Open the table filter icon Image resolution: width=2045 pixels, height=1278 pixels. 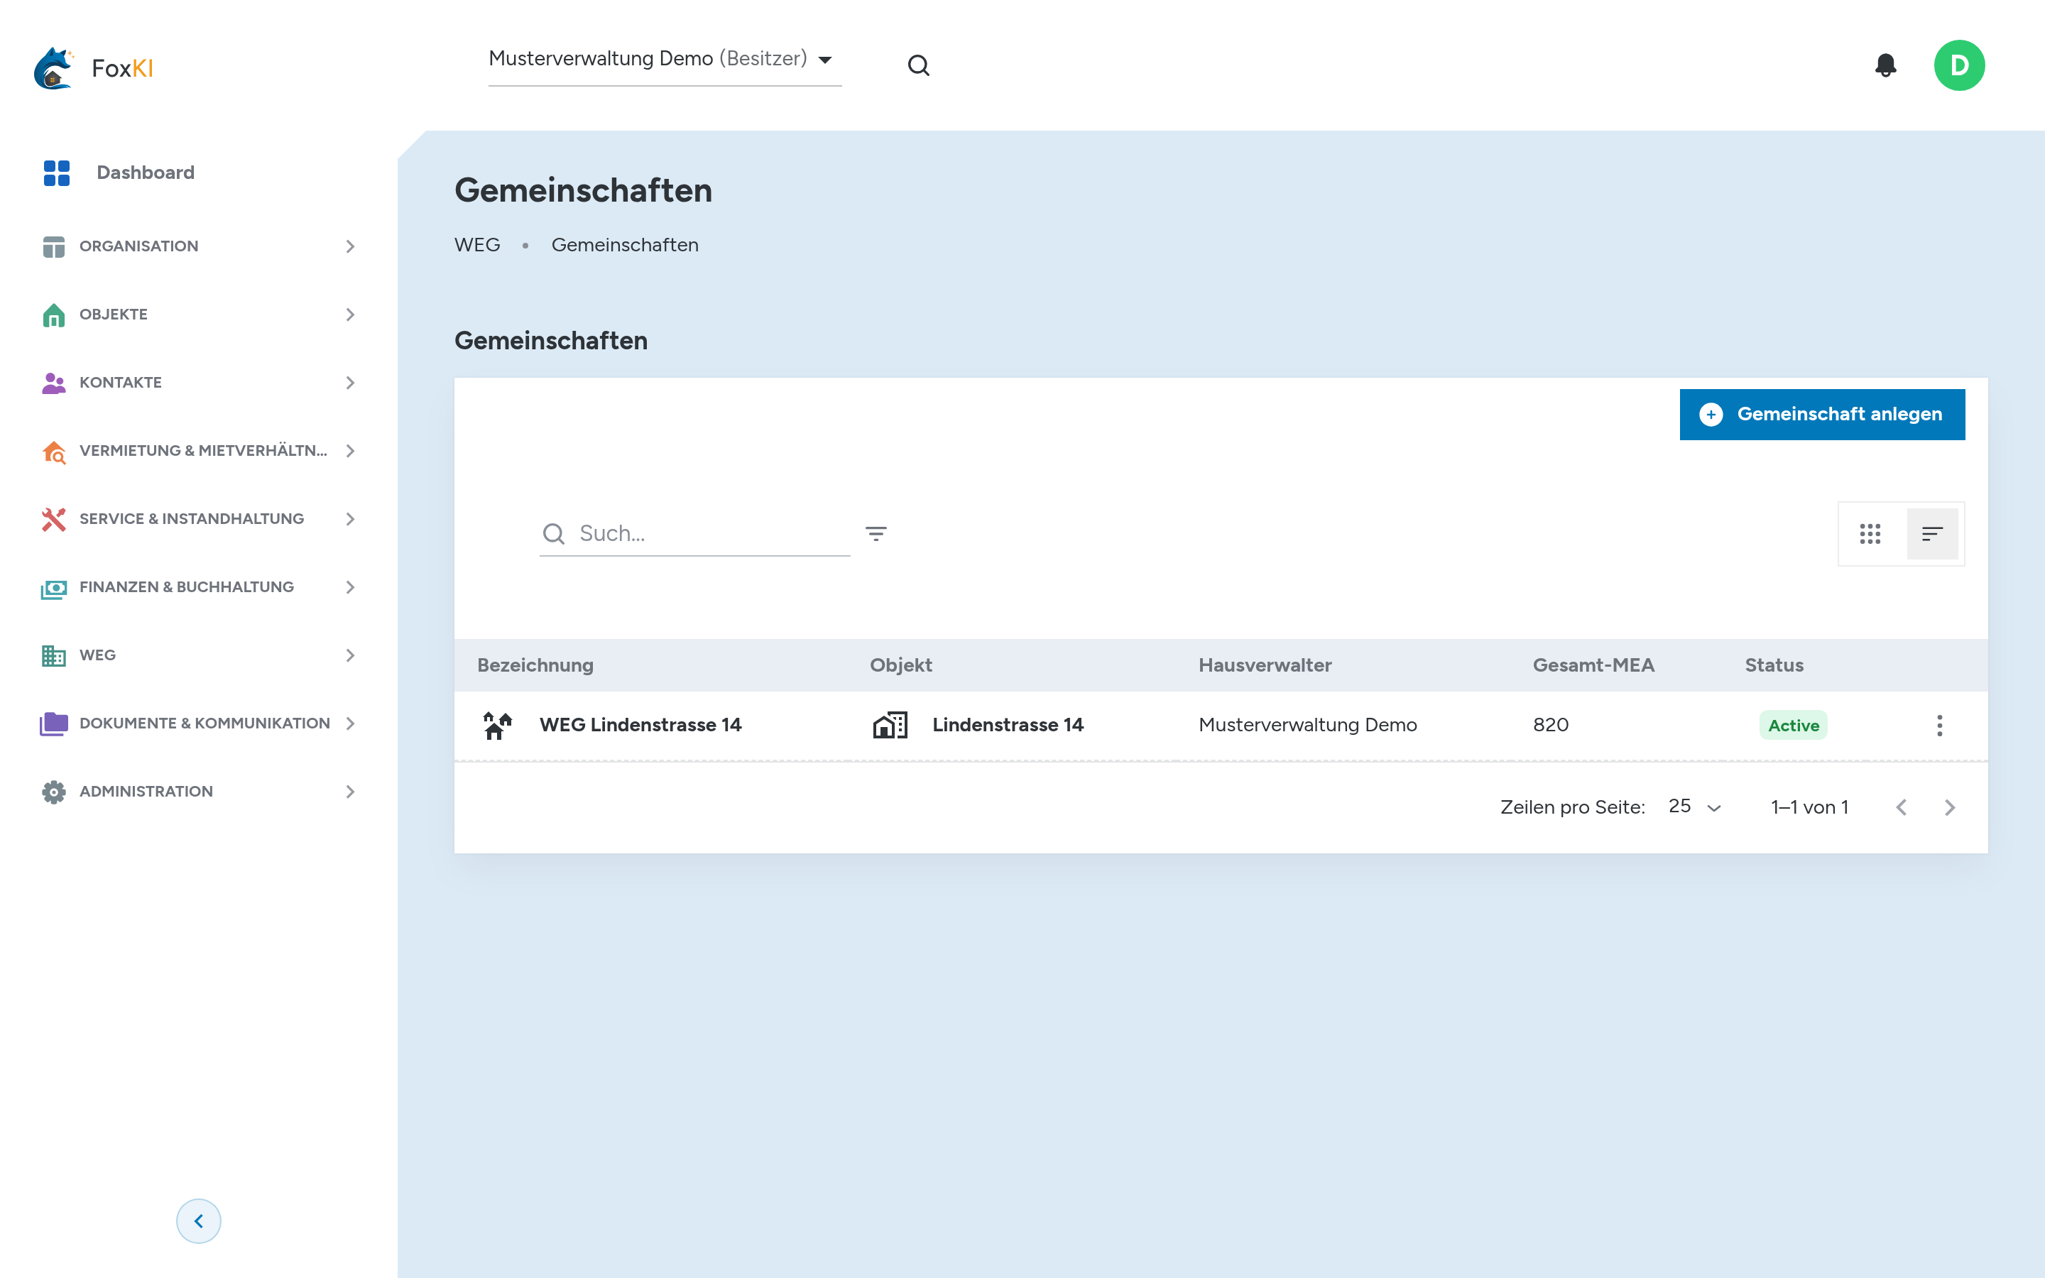[x=876, y=533]
